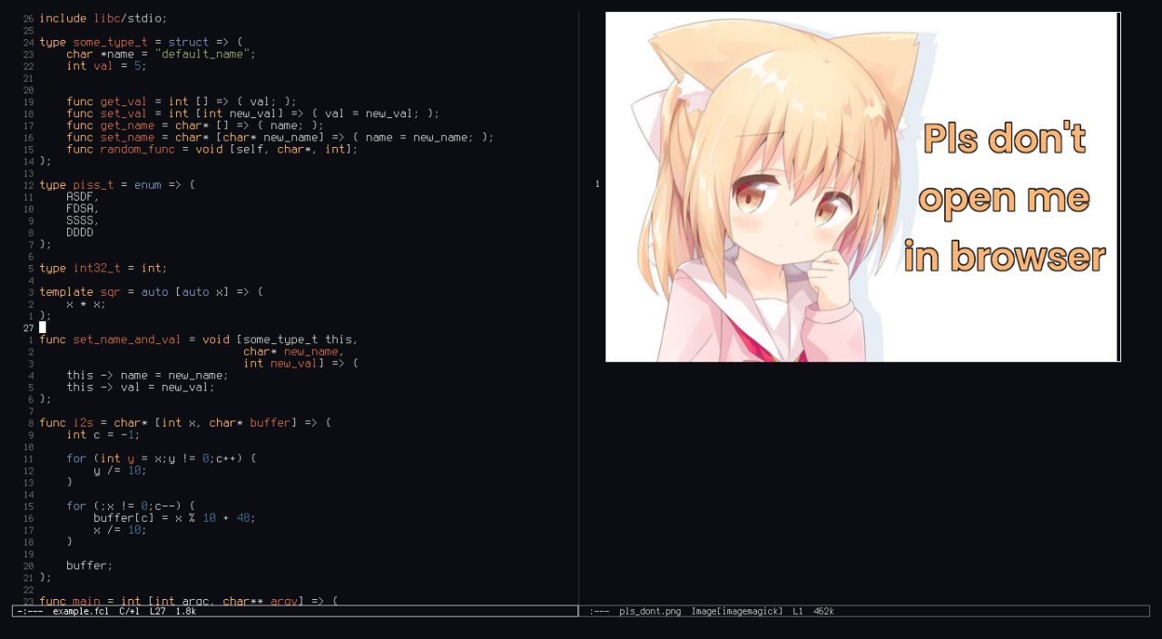Click the "default_name" string literal
Screen dimensions: 1162x639
(x=202, y=54)
